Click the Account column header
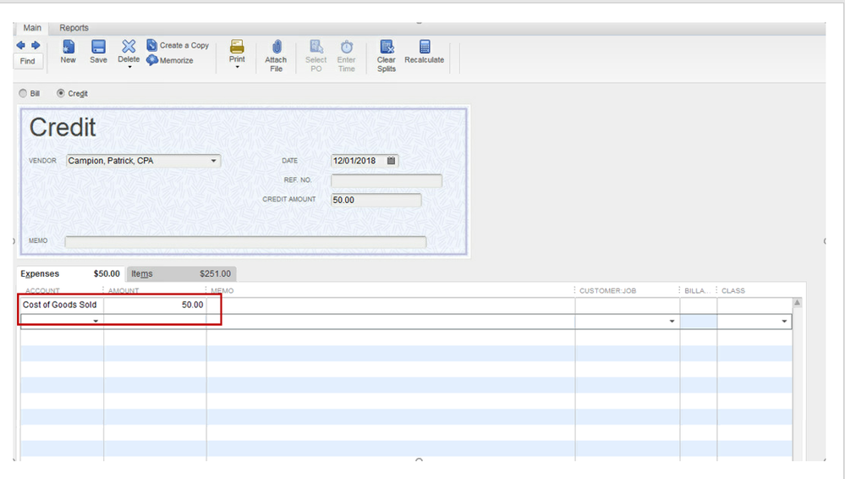The image size is (845, 479). pyautogui.click(x=42, y=291)
